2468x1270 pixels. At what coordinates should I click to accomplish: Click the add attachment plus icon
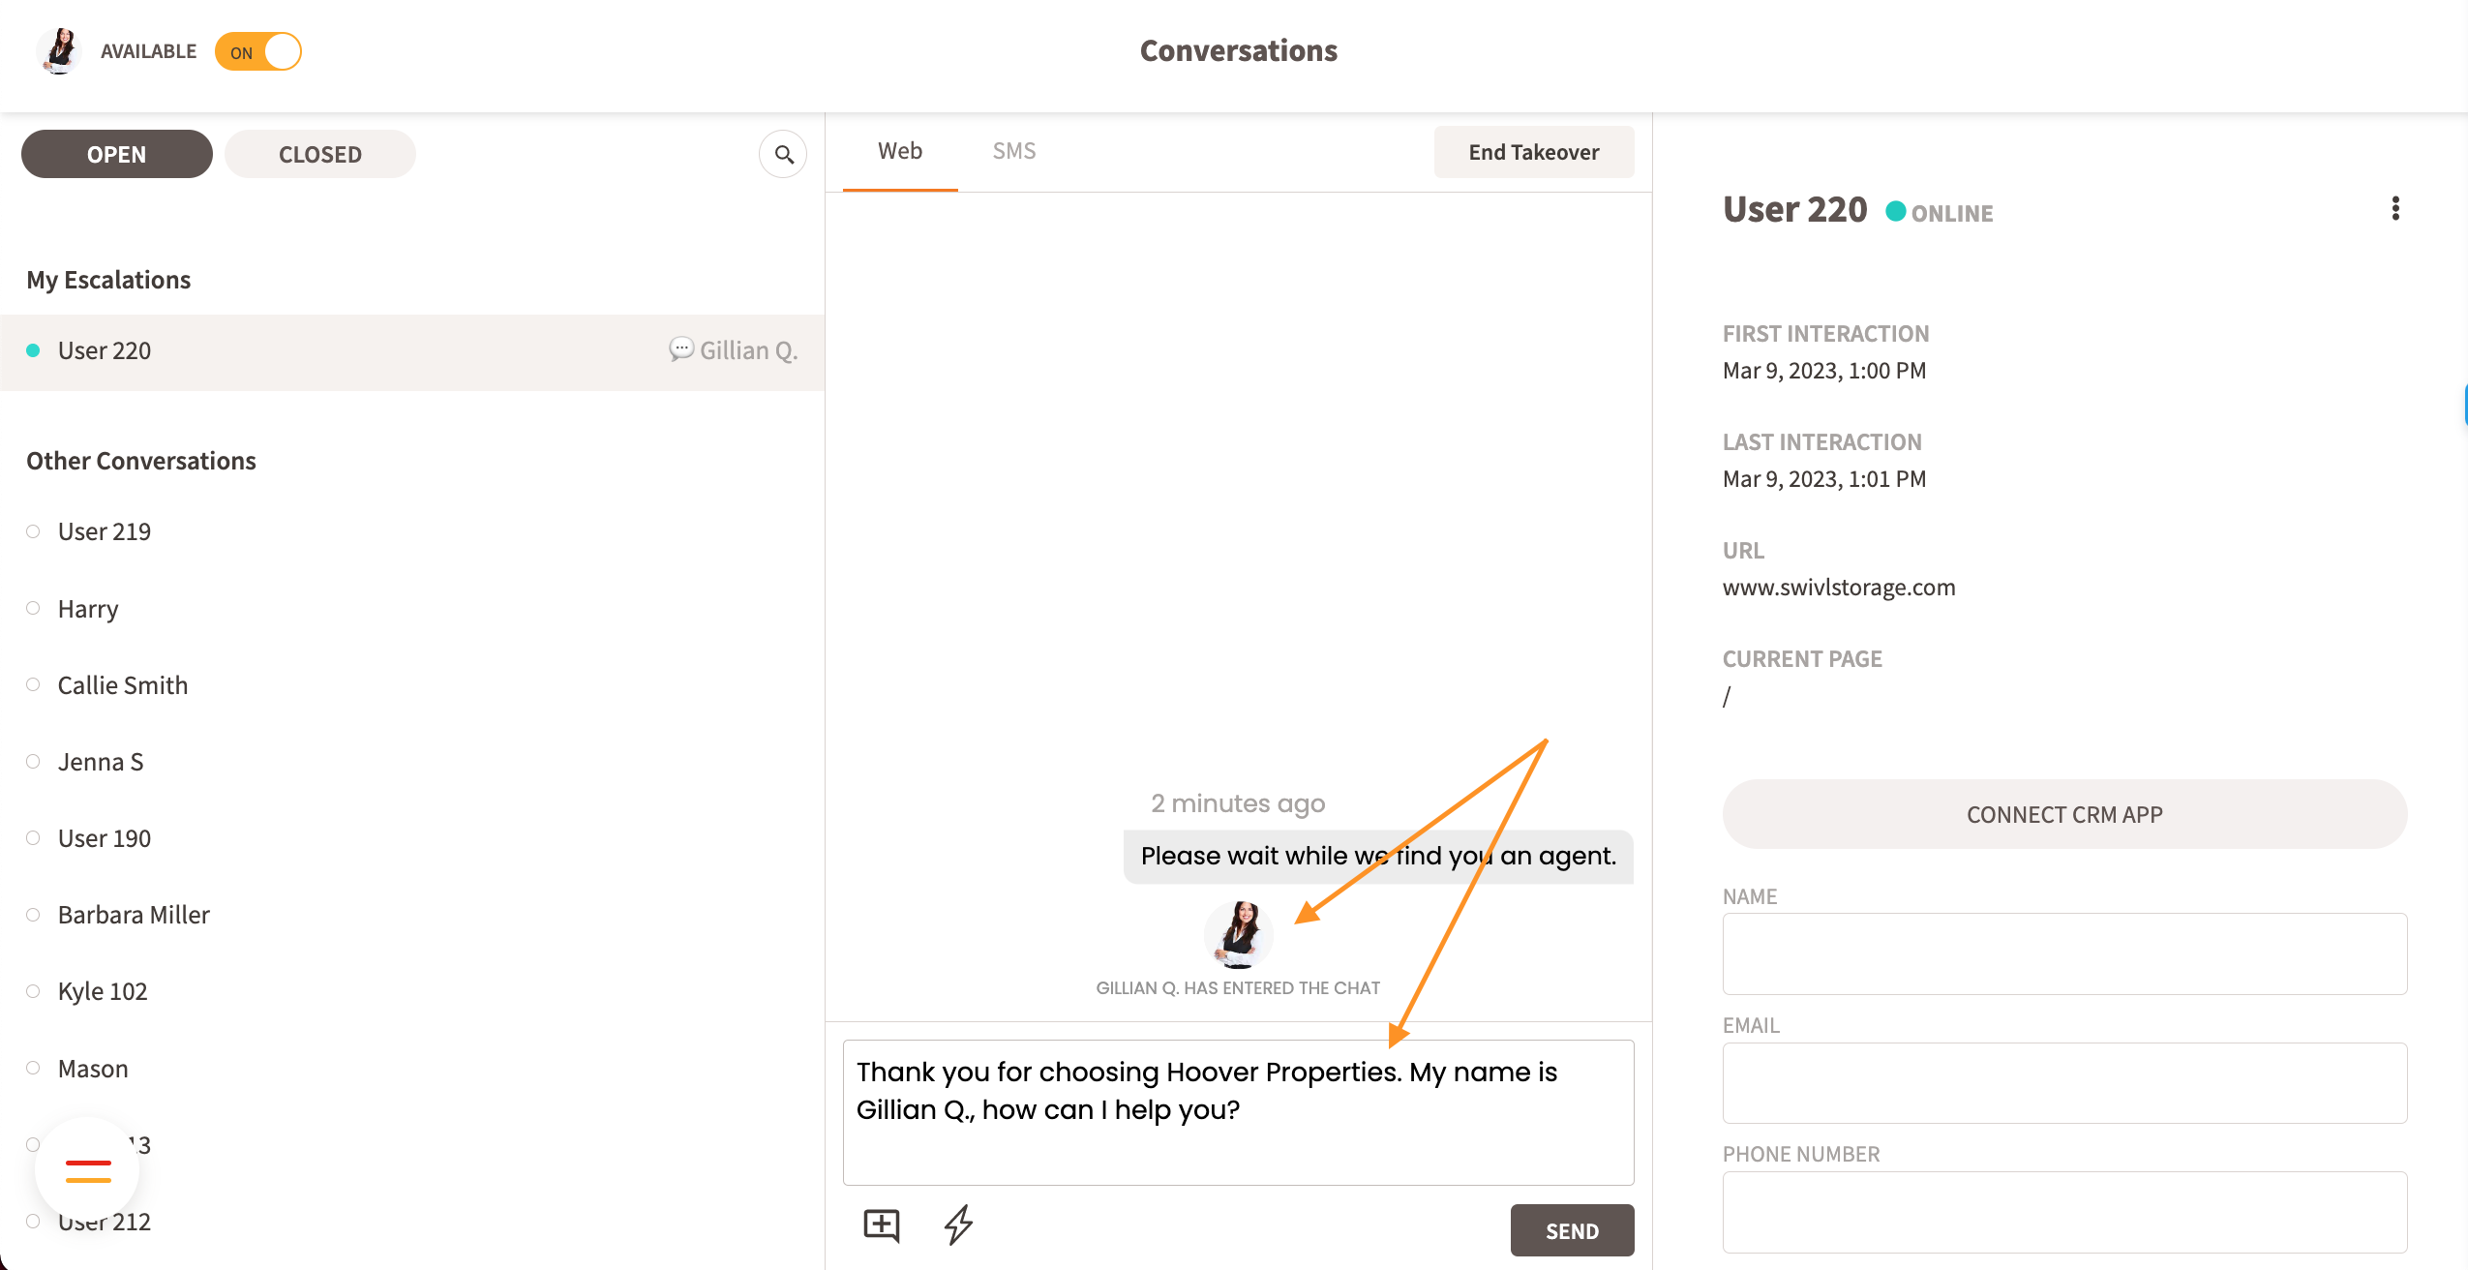(881, 1225)
